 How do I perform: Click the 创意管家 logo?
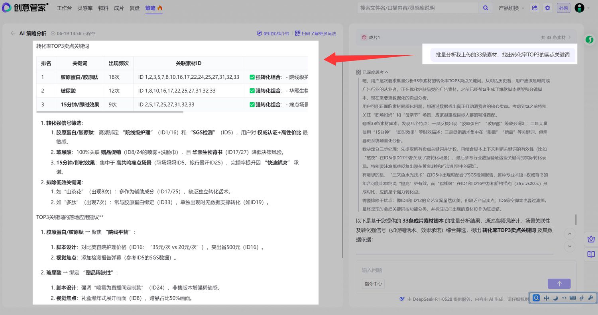(25, 8)
